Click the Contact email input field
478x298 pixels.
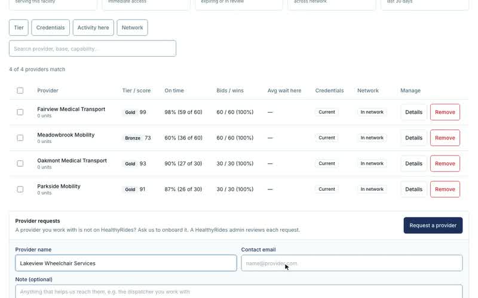[x=352, y=263]
